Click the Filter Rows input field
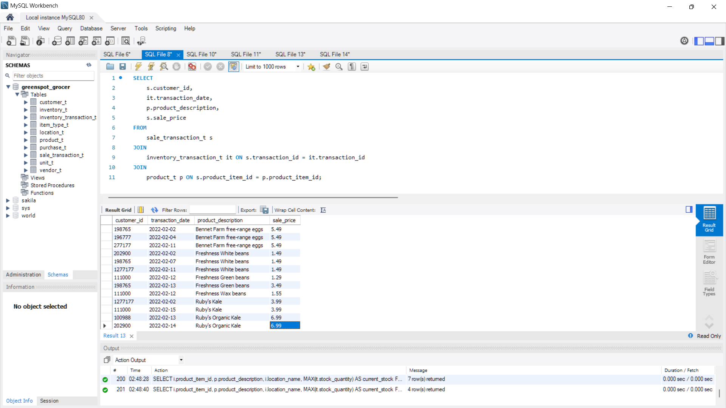The height and width of the screenshot is (408, 726). [213, 210]
